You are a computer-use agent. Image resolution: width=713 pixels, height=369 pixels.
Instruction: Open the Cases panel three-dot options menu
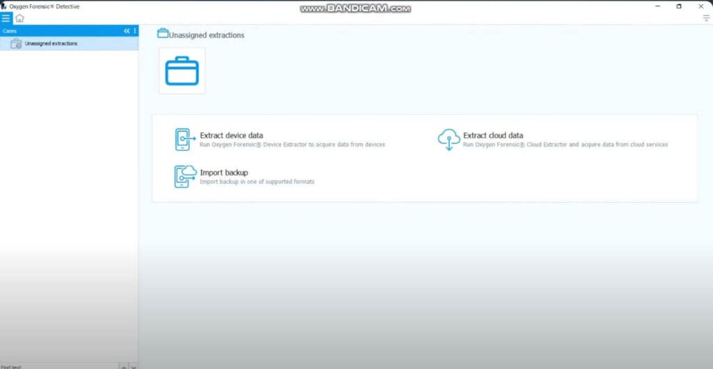134,31
